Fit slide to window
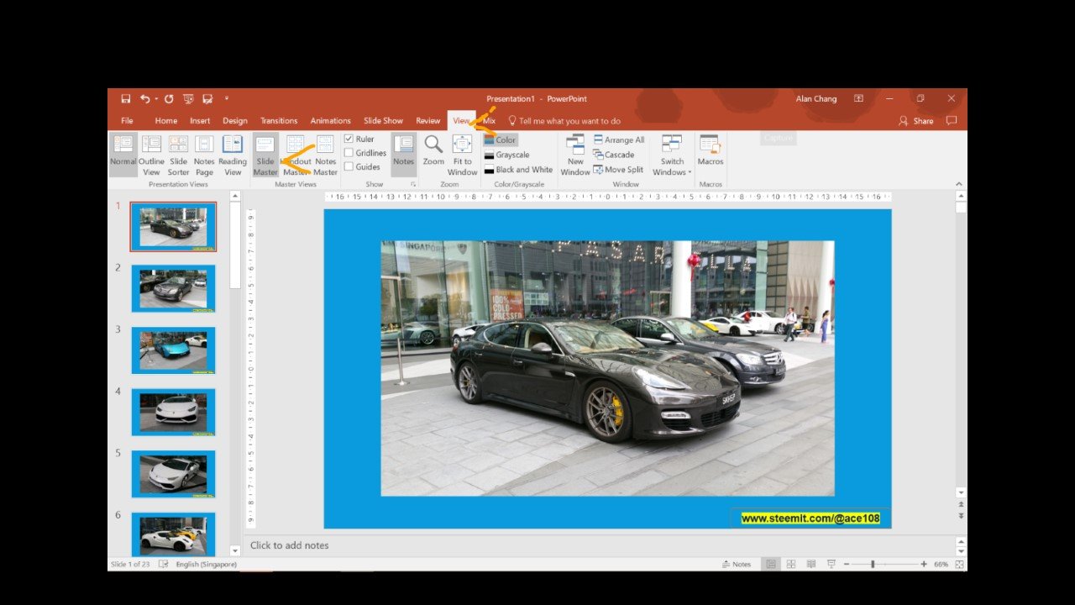The image size is (1075, 605). [462, 155]
